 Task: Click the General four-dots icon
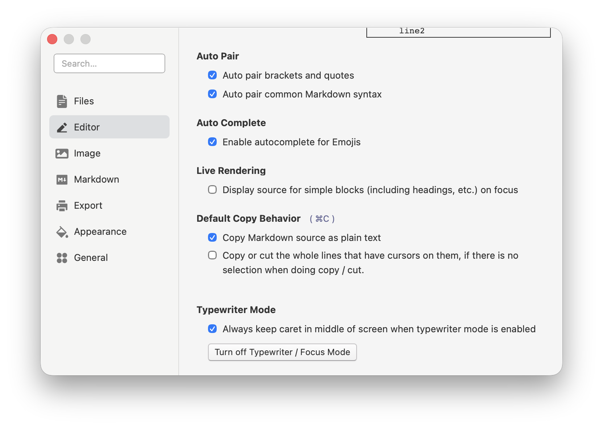tap(62, 258)
